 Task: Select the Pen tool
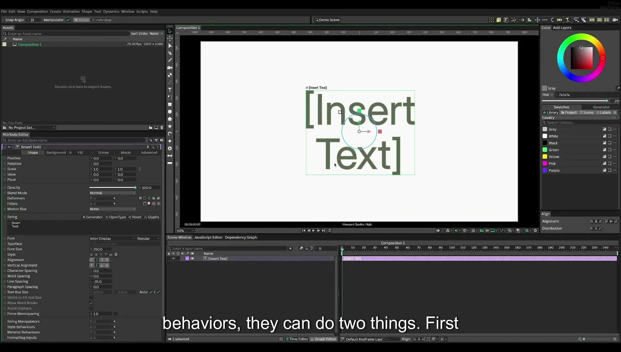tap(170, 53)
